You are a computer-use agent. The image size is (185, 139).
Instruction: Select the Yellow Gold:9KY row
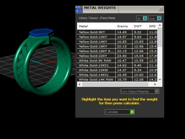pos(117,32)
